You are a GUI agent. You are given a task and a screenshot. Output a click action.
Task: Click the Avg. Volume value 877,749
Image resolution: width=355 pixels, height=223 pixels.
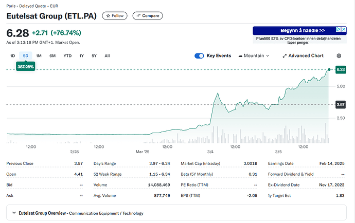point(162,195)
